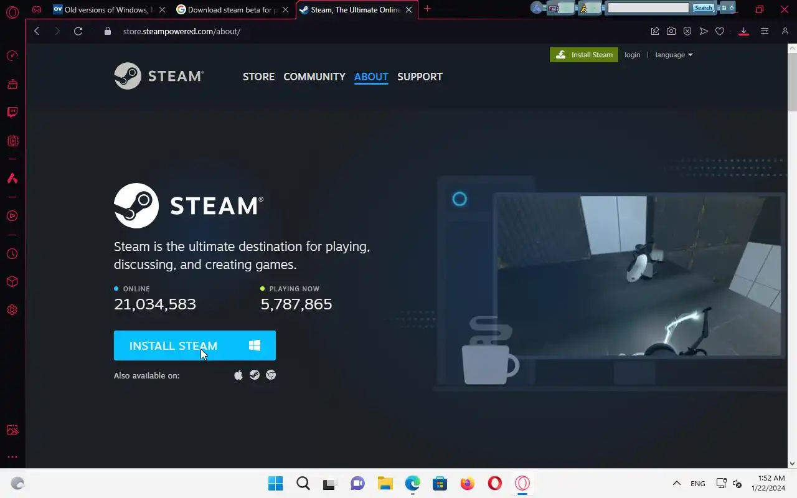Open the profile person icon
This screenshot has height=498, width=797.
tap(785, 31)
